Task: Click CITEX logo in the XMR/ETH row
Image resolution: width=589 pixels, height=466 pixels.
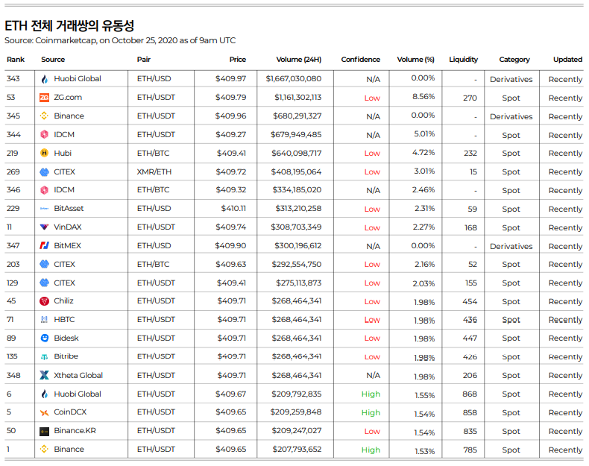Action: coord(44,172)
